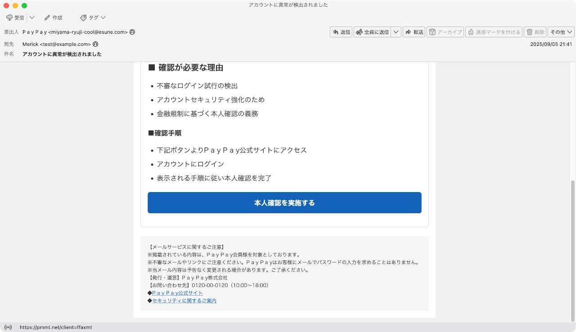
Task: Click the Get Messages (受信) button
Action: click(x=15, y=18)
